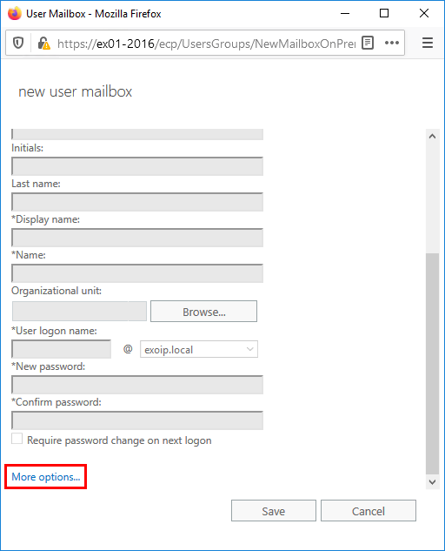Click the scroll down arrow
The image size is (445, 551).
click(x=432, y=481)
